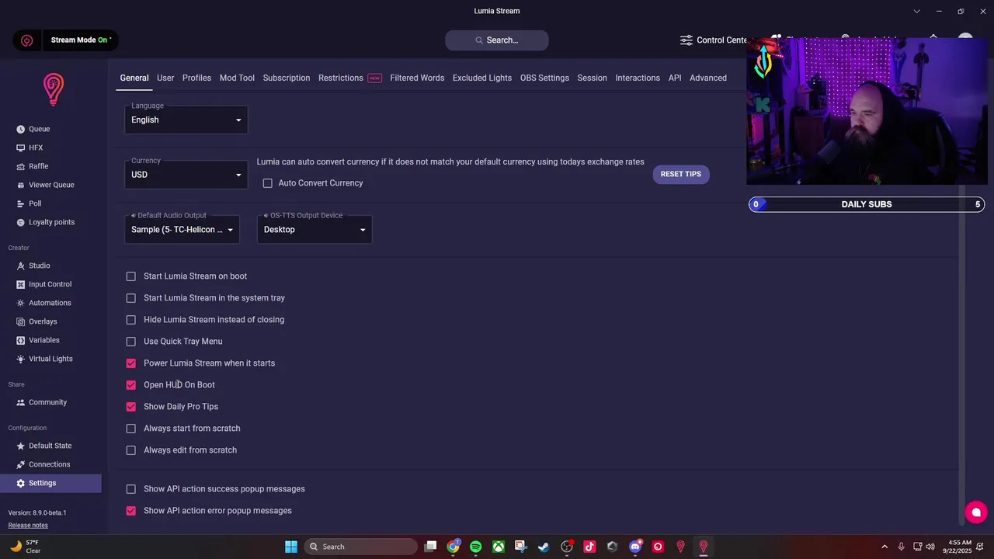Click the Stream Mode circular logo icon
This screenshot has height=559, width=994.
coord(27,40)
